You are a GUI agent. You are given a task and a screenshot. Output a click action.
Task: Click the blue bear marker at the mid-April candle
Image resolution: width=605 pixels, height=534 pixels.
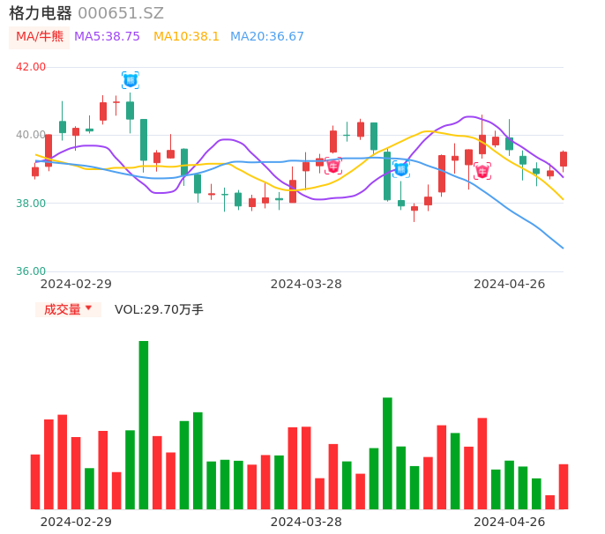(x=401, y=168)
